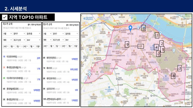Open 읍/면/동 dropdown in 6위–10위 panel
The width and height of the screenshot is (193, 108).
72,34
